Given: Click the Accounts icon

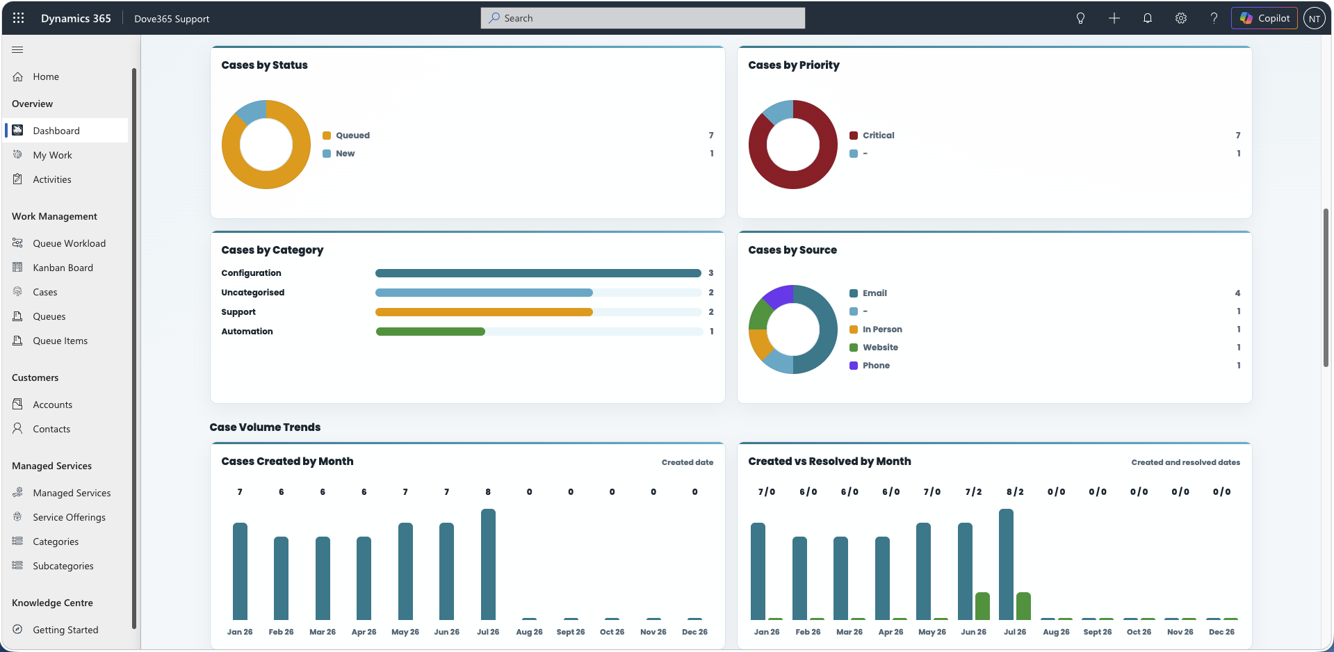Looking at the screenshot, I should click(x=18, y=404).
